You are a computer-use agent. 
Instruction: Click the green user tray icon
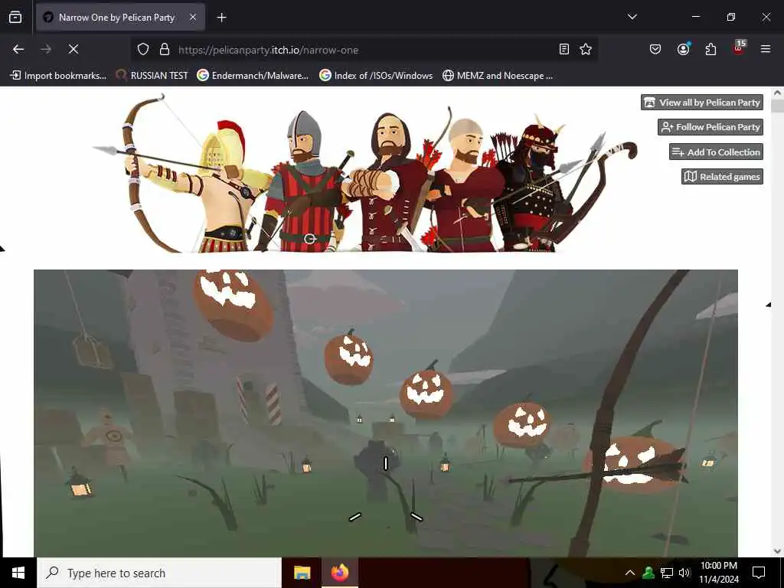[648, 573]
